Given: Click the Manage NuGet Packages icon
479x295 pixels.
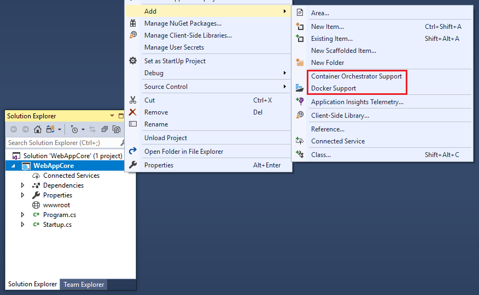Looking at the screenshot, I should tap(133, 23).
